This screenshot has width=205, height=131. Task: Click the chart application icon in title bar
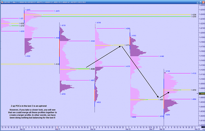pyautogui.click(x=2, y=2)
